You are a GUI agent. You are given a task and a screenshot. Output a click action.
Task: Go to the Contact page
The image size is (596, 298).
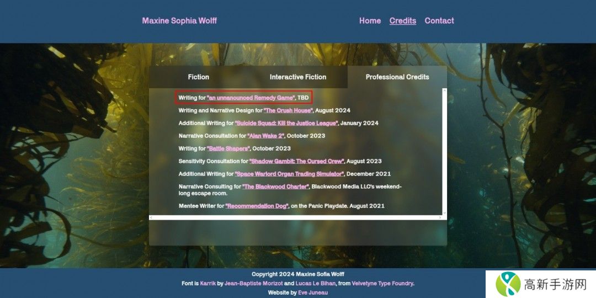pyautogui.click(x=439, y=21)
